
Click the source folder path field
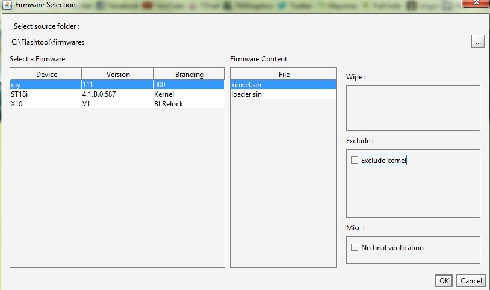[238, 42]
